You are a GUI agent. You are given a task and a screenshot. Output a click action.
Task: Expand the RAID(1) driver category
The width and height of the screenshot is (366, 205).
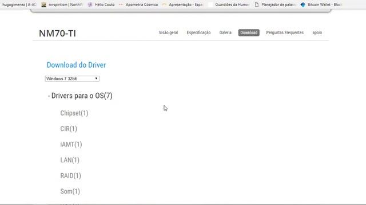[x=71, y=176]
